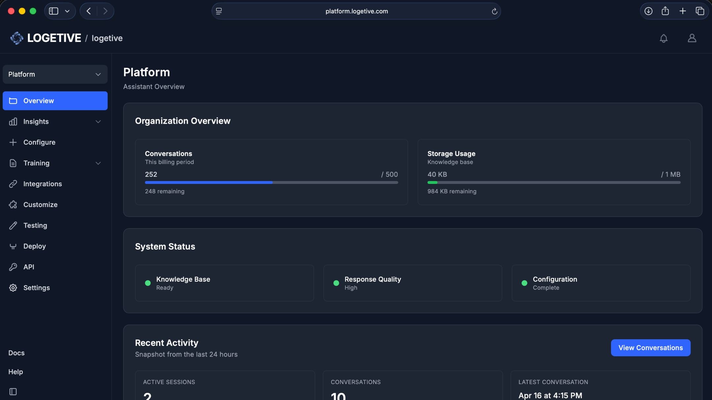The width and height of the screenshot is (712, 400).
Task: Show the tab overview icon
Action: 700,11
